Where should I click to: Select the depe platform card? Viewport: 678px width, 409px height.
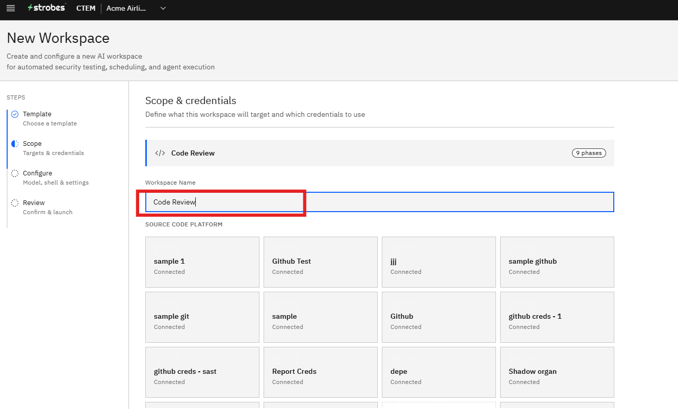[439, 372]
